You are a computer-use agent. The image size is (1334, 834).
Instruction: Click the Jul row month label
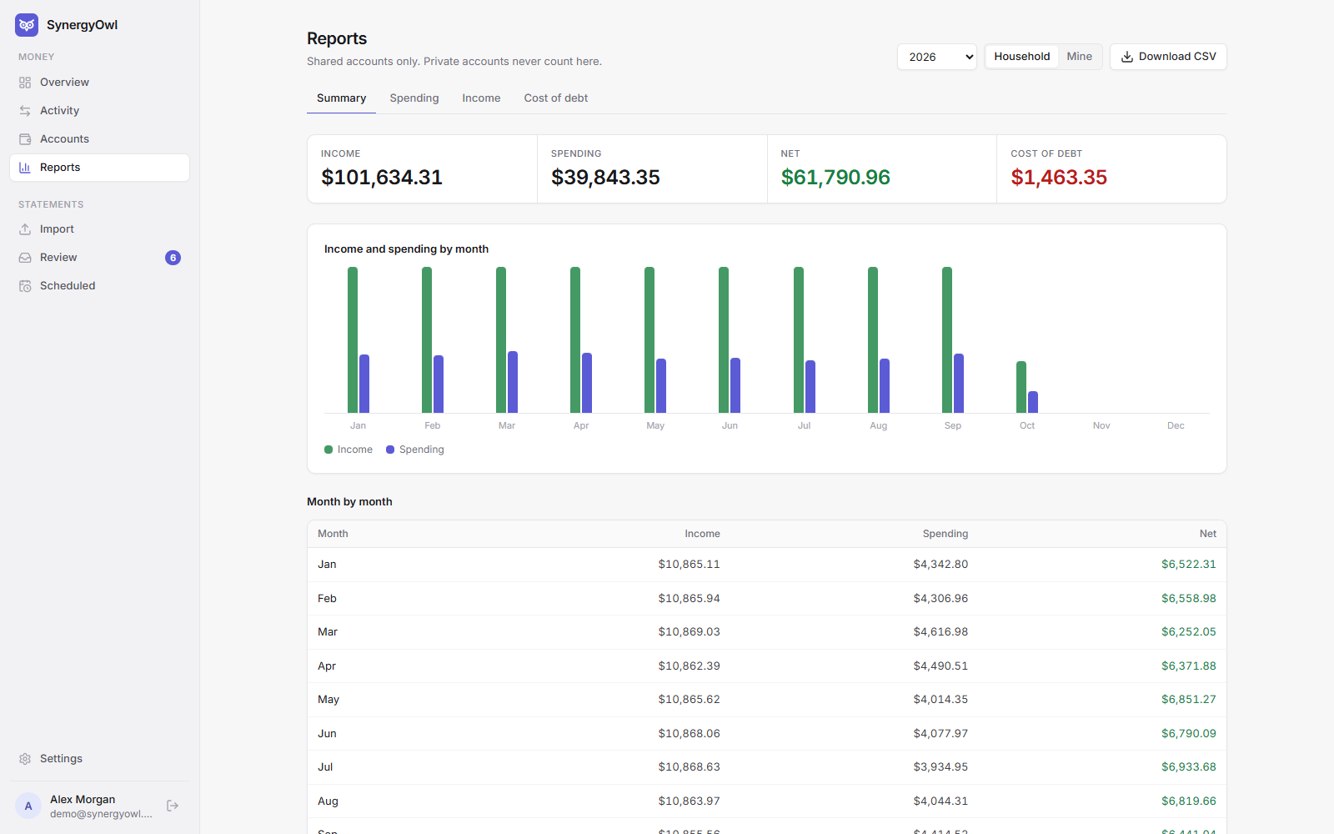[x=325, y=767]
